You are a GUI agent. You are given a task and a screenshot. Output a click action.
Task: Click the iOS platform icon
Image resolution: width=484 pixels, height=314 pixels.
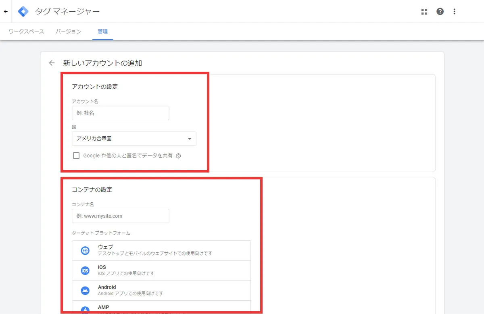(x=85, y=270)
